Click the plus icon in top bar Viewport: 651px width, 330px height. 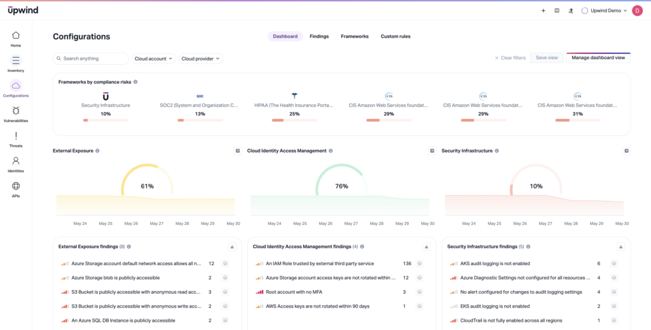(x=543, y=11)
